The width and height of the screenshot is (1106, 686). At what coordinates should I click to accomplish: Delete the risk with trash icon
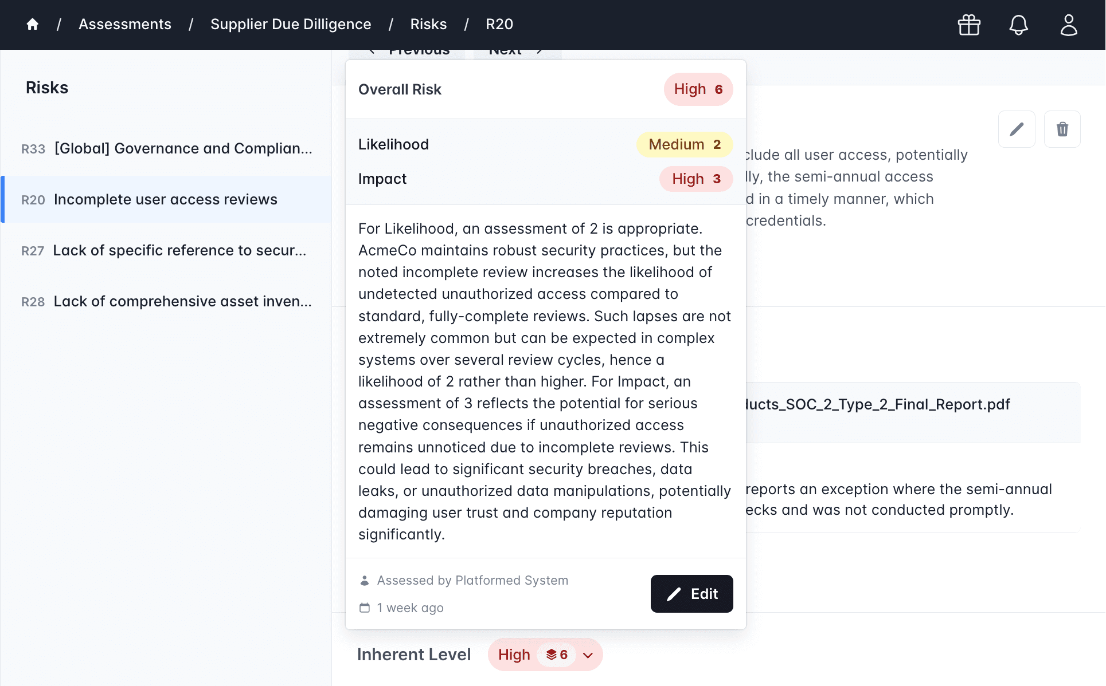point(1062,129)
